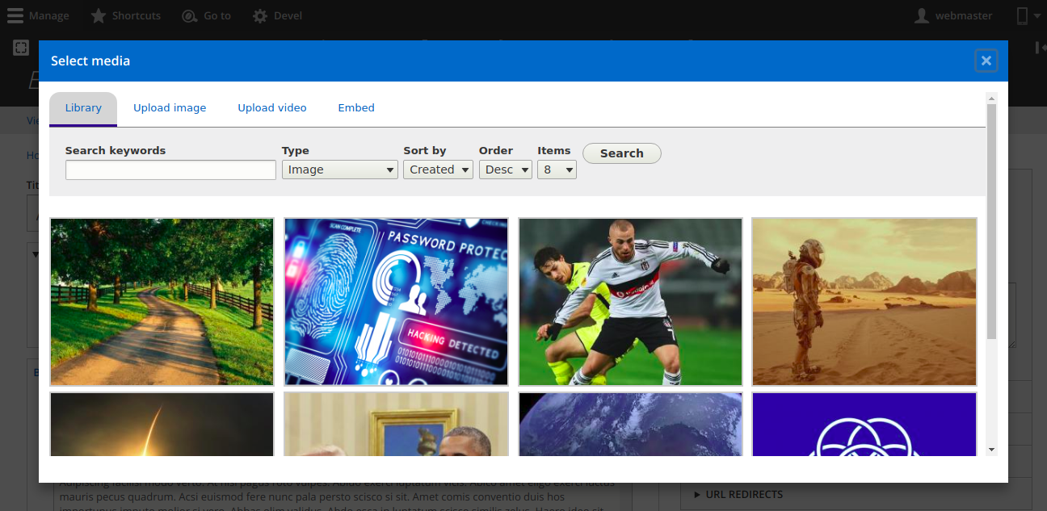Screen dimensions: 1047x511
Task: Open the webmaster user menu
Action: pos(952,15)
